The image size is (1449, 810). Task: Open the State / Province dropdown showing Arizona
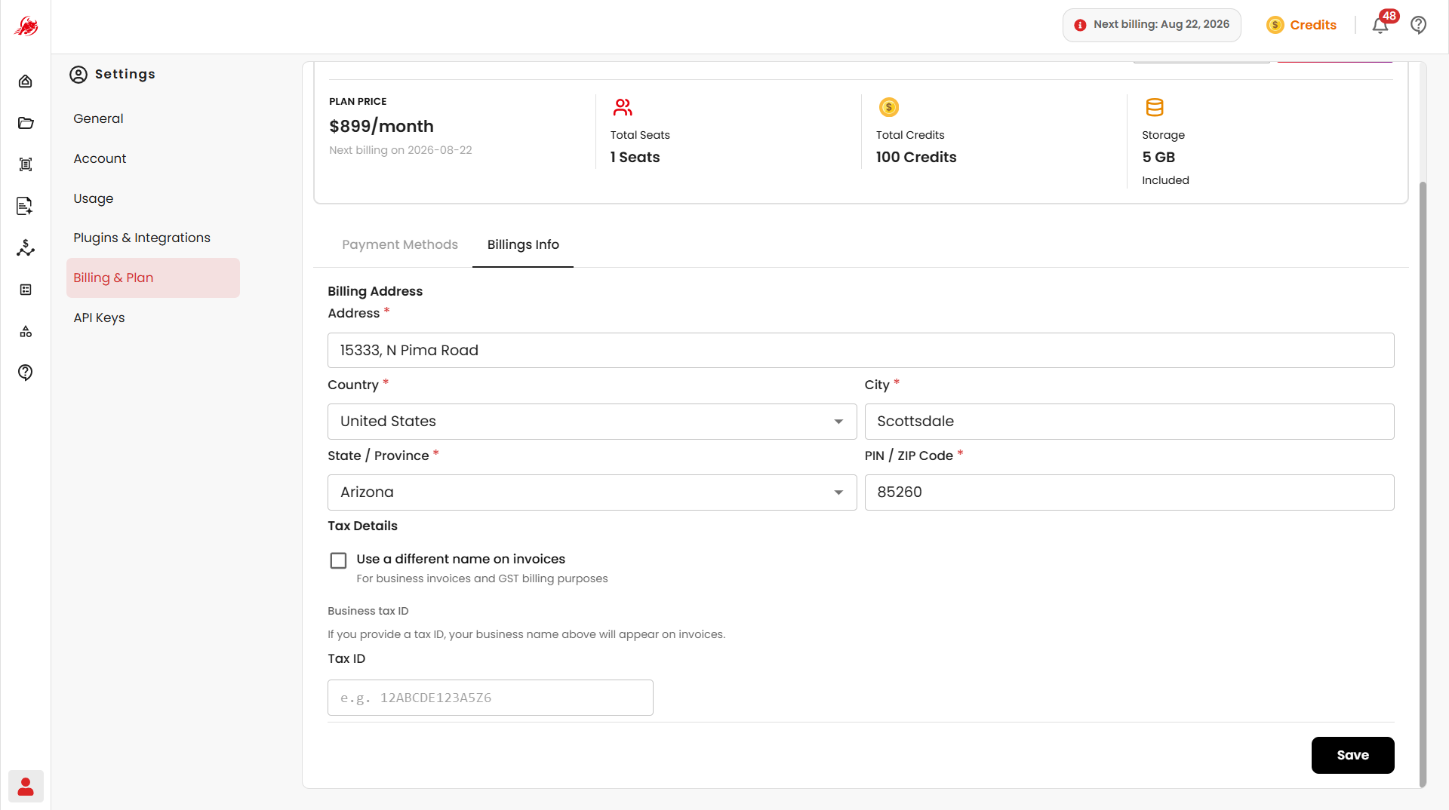[x=592, y=492]
